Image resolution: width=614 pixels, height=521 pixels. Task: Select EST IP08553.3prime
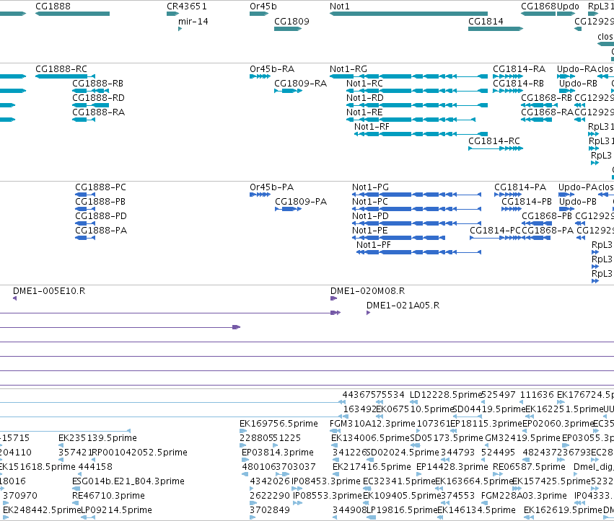coord(297,503)
